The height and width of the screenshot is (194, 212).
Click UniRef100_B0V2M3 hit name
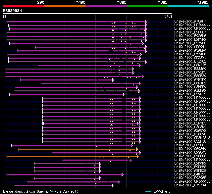click(x=190, y=73)
